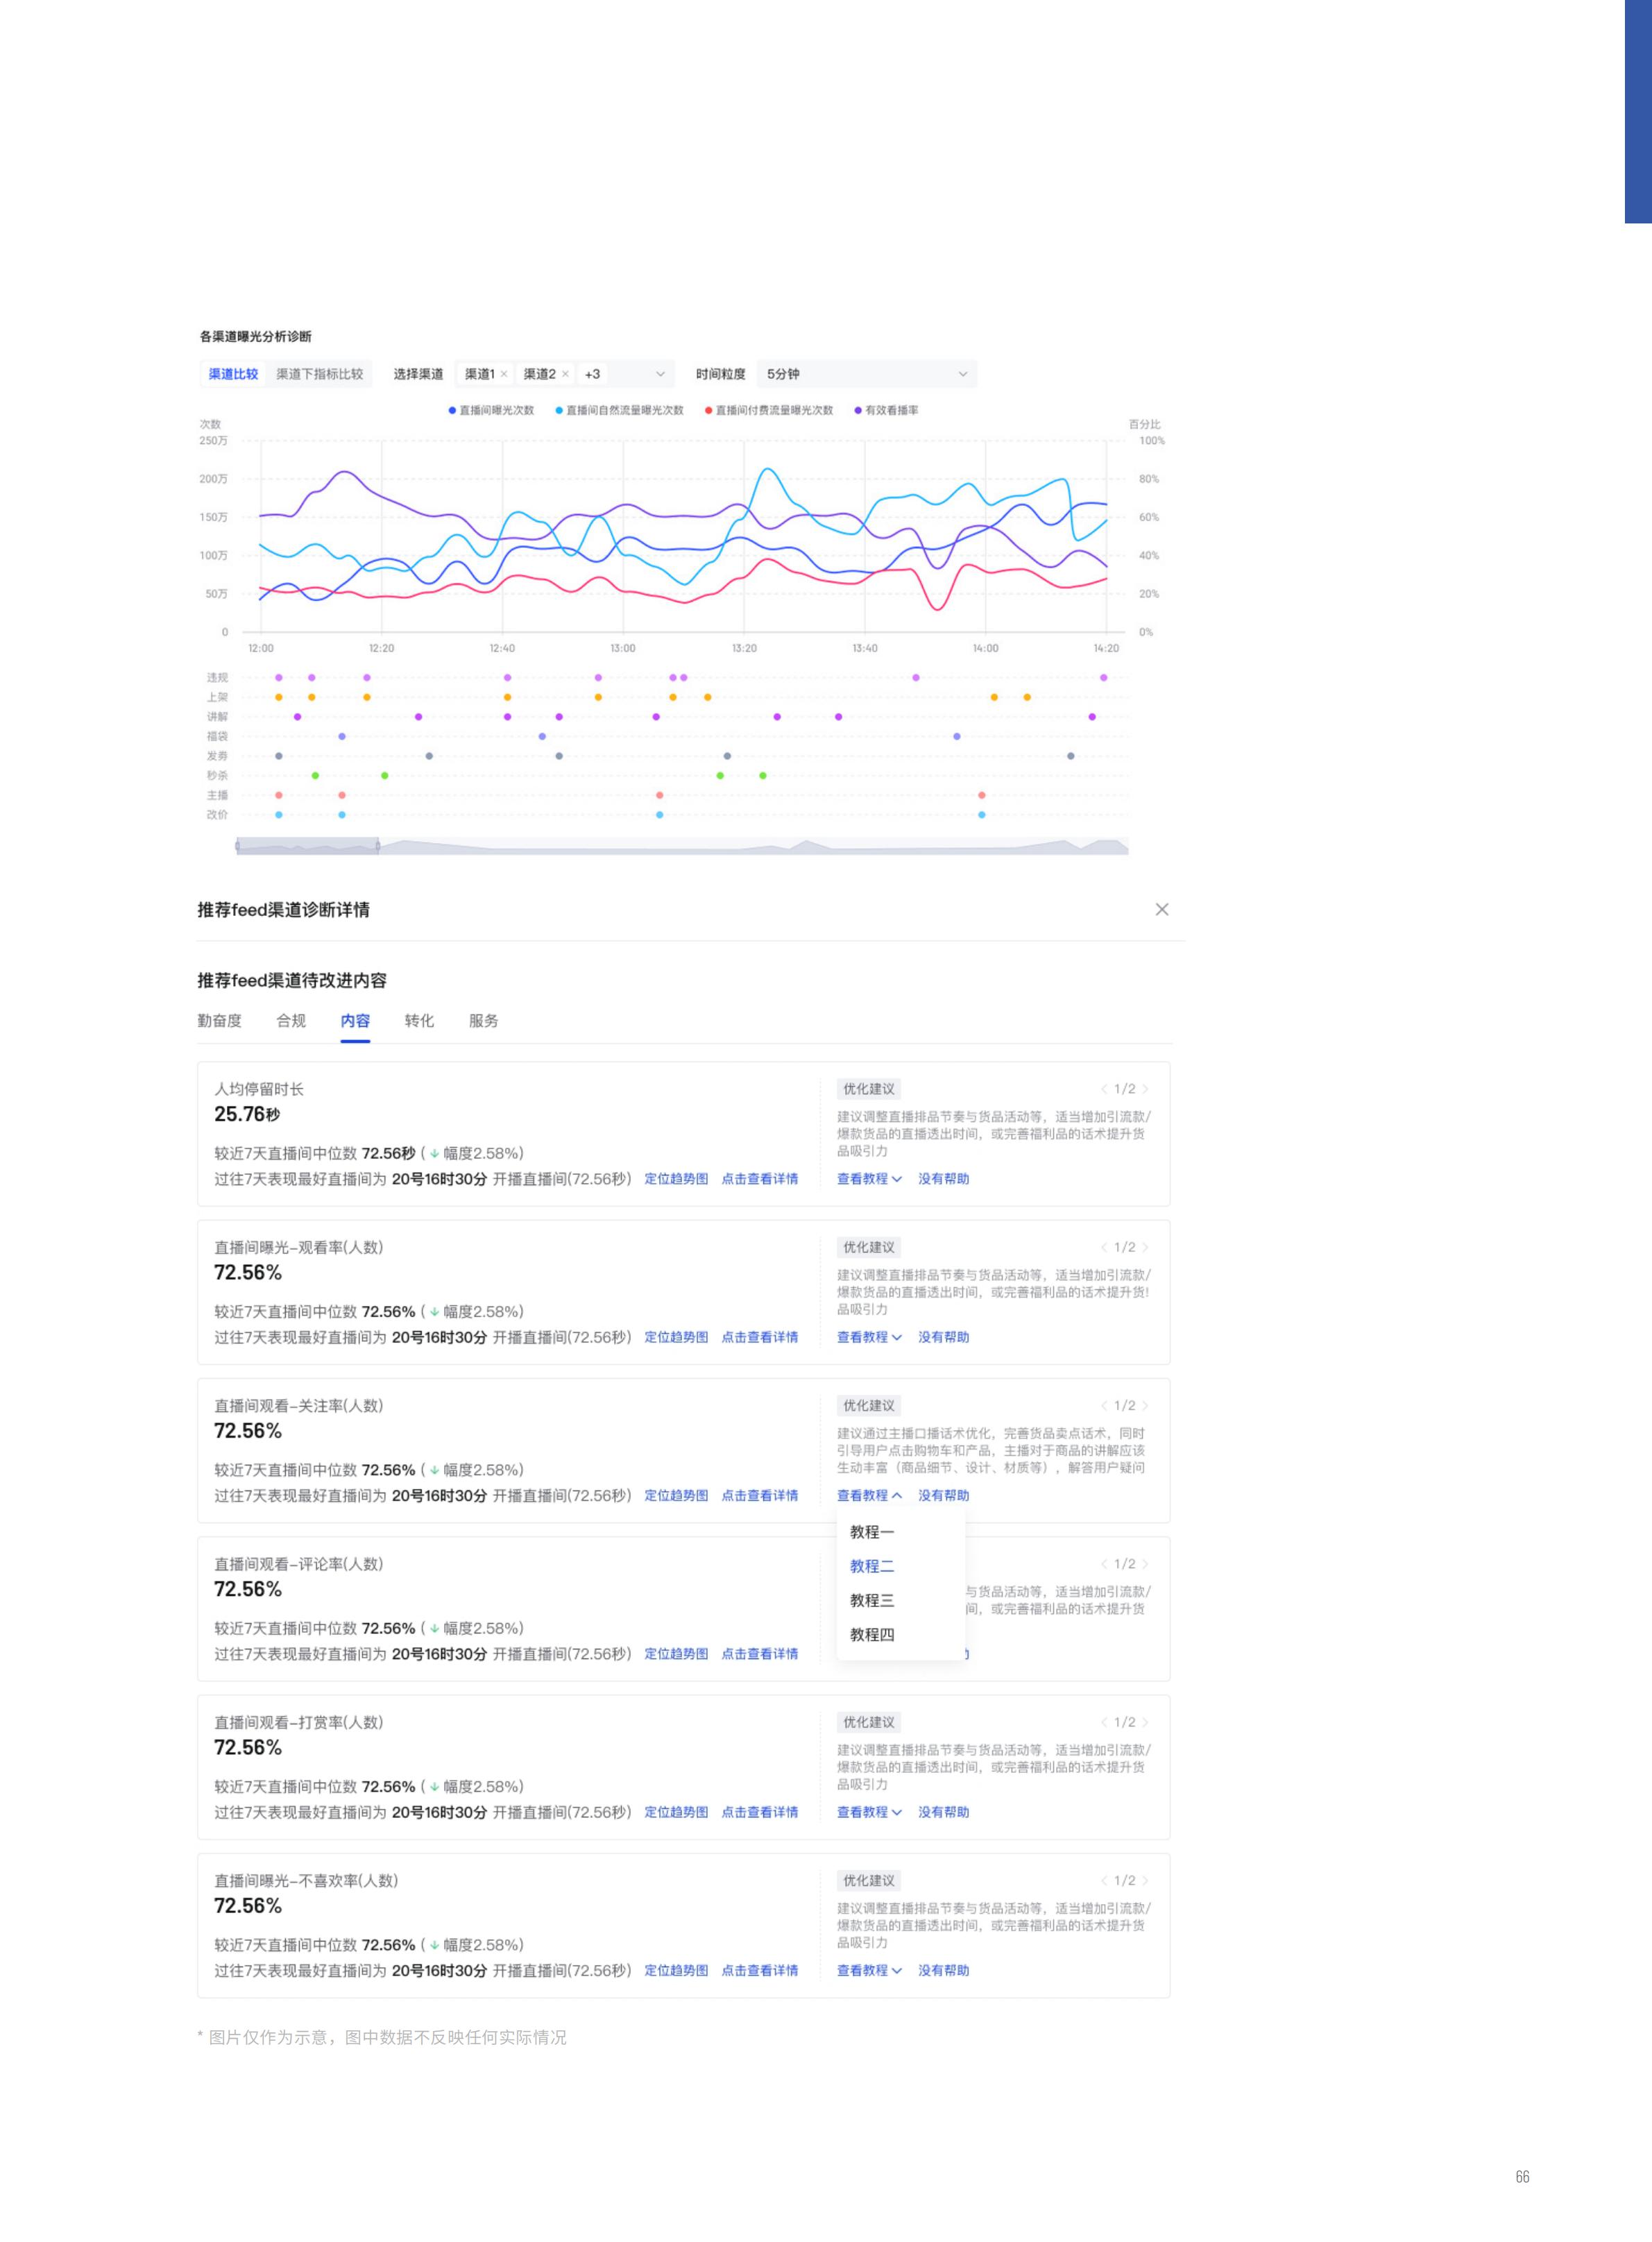
Task: Click 点击查看详情 for 直播间曝光-不喜欢率
Action: coord(760,1970)
